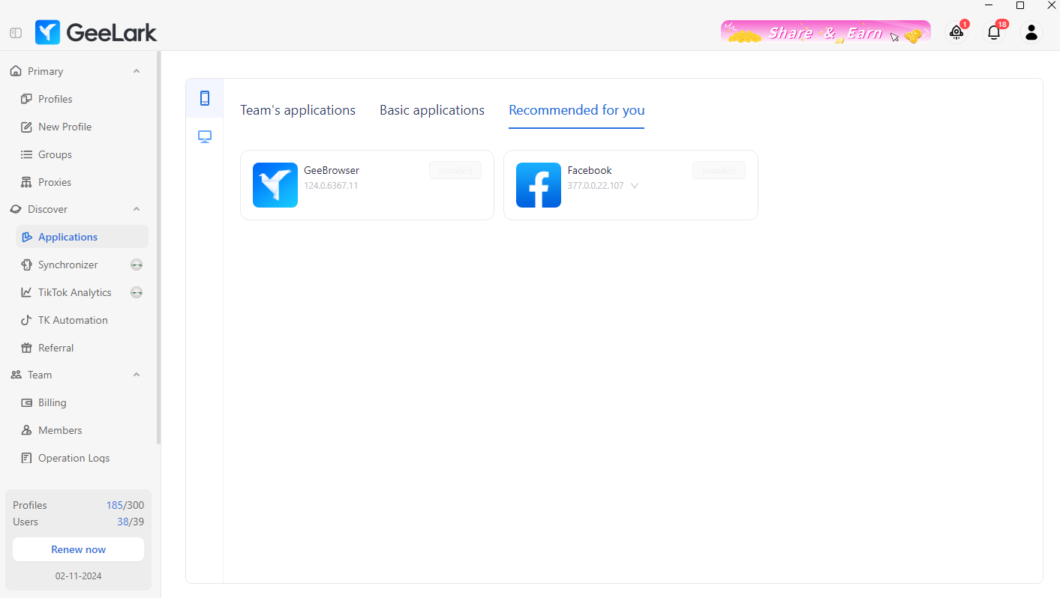Click the Synchronizer sidebar icon
Viewport: 1060px width, 598px height.
tap(26, 265)
